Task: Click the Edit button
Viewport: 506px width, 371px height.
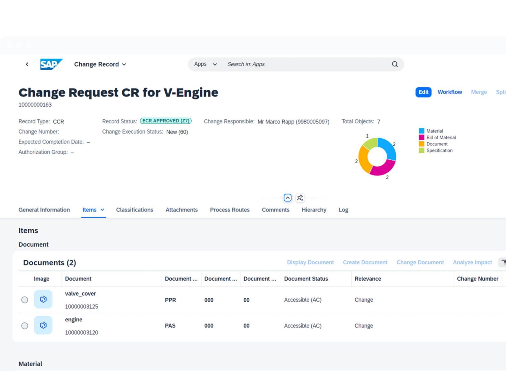Action: pyautogui.click(x=423, y=92)
